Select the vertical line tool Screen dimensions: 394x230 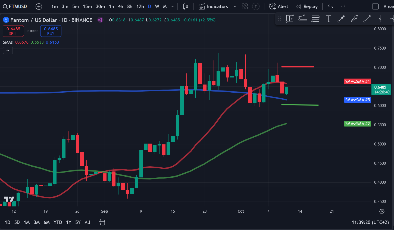(x=380, y=19)
